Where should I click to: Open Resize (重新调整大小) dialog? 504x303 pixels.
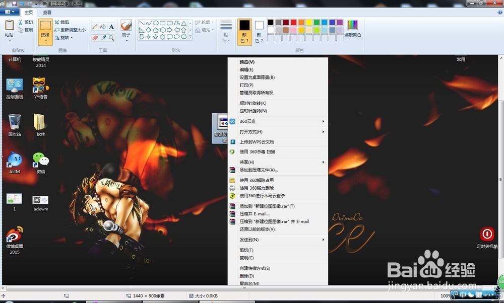(x=70, y=30)
